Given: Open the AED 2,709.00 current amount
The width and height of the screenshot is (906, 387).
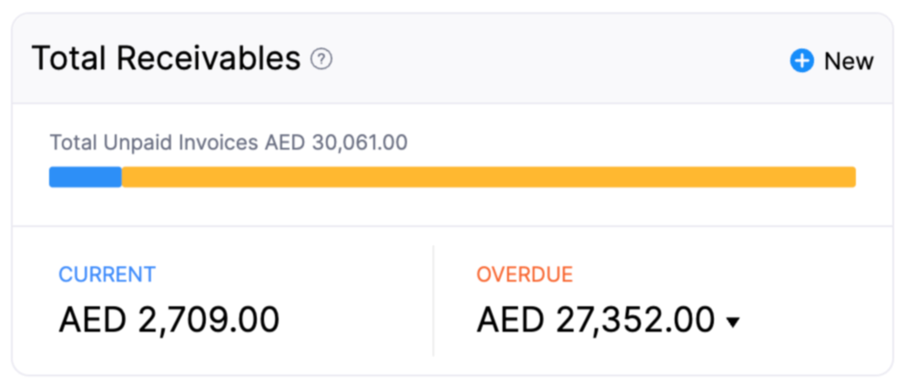Looking at the screenshot, I should pos(168,321).
